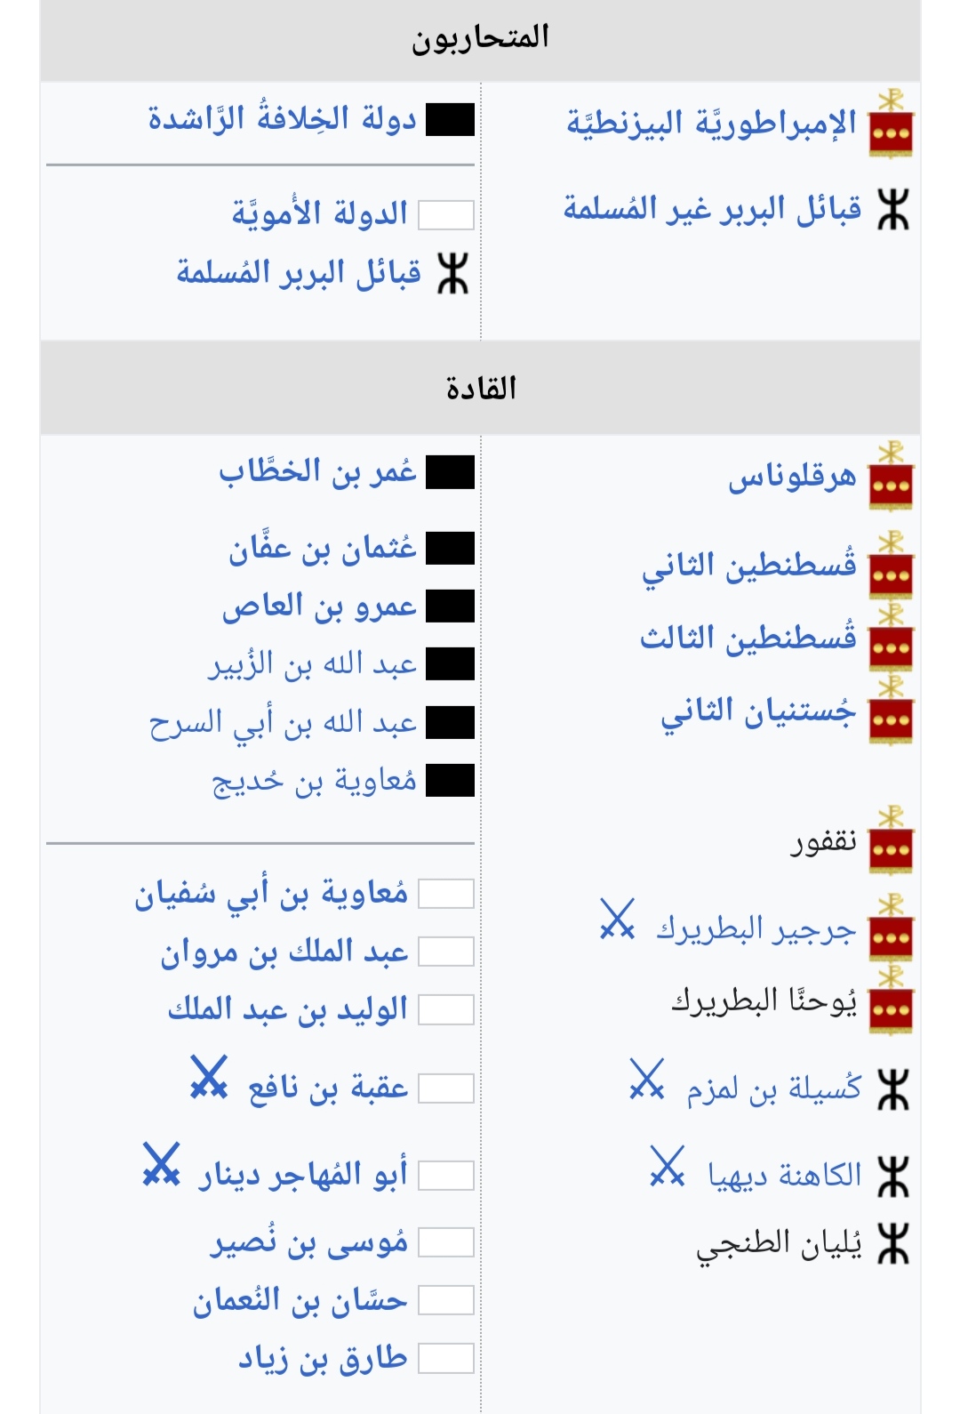Click the crossed swords icon beside جرجير البطريرك
The width and height of the screenshot is (960, 1414).
coord(617,919)
